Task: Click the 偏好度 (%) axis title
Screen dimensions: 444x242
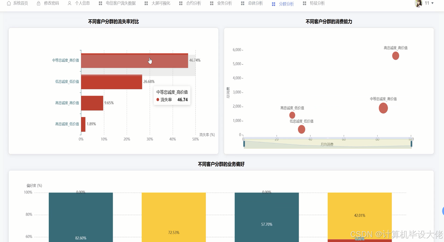Action: [x=34, y=185]
